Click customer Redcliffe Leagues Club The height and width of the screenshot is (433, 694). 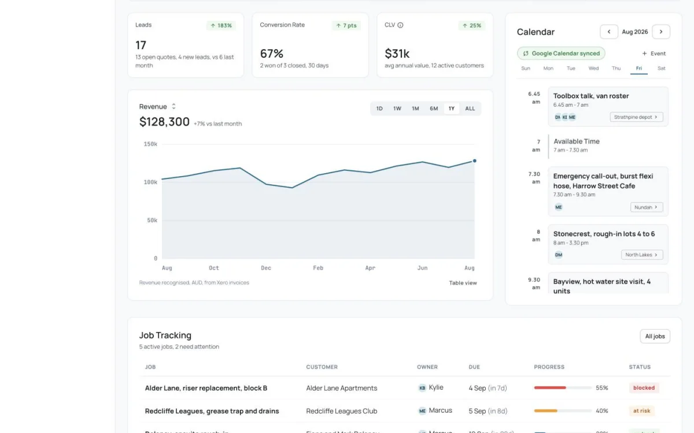[342, 411]
